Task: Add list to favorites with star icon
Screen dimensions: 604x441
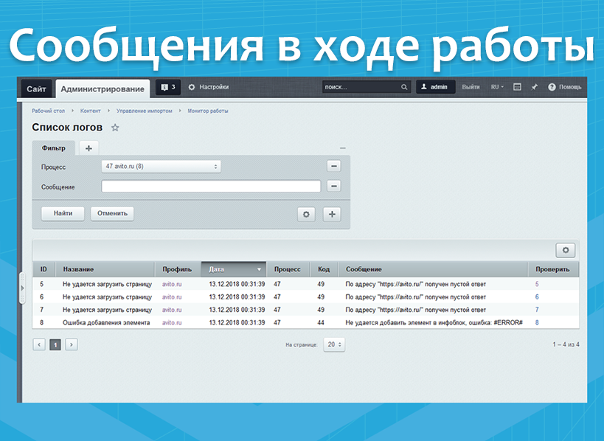Action: coord(115,128)
